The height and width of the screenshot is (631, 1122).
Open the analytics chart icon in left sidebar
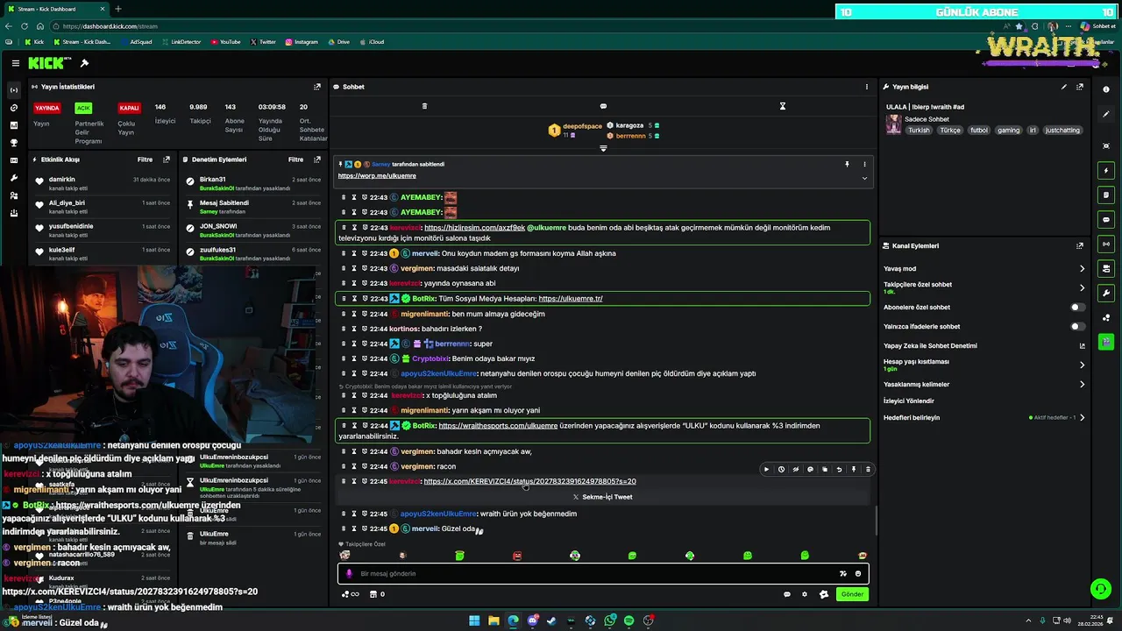click(x=13, y=125)
